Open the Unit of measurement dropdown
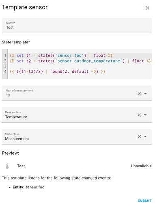Image resolution: width=155 pixels, height=203 pixels. [x=145, y=94]
